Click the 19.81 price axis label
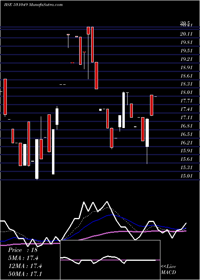The height and width of the screenshot is (280, 200). click(x=186, y=42)
